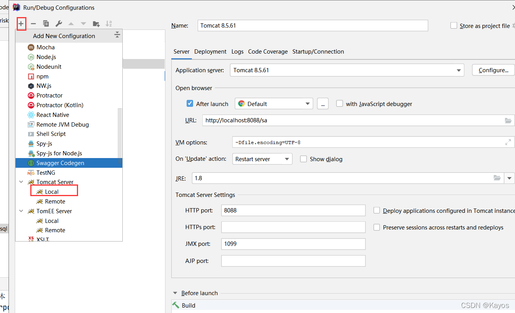
Task: Click the Remove configuration minus icon
Action: (x=33, y=23)
